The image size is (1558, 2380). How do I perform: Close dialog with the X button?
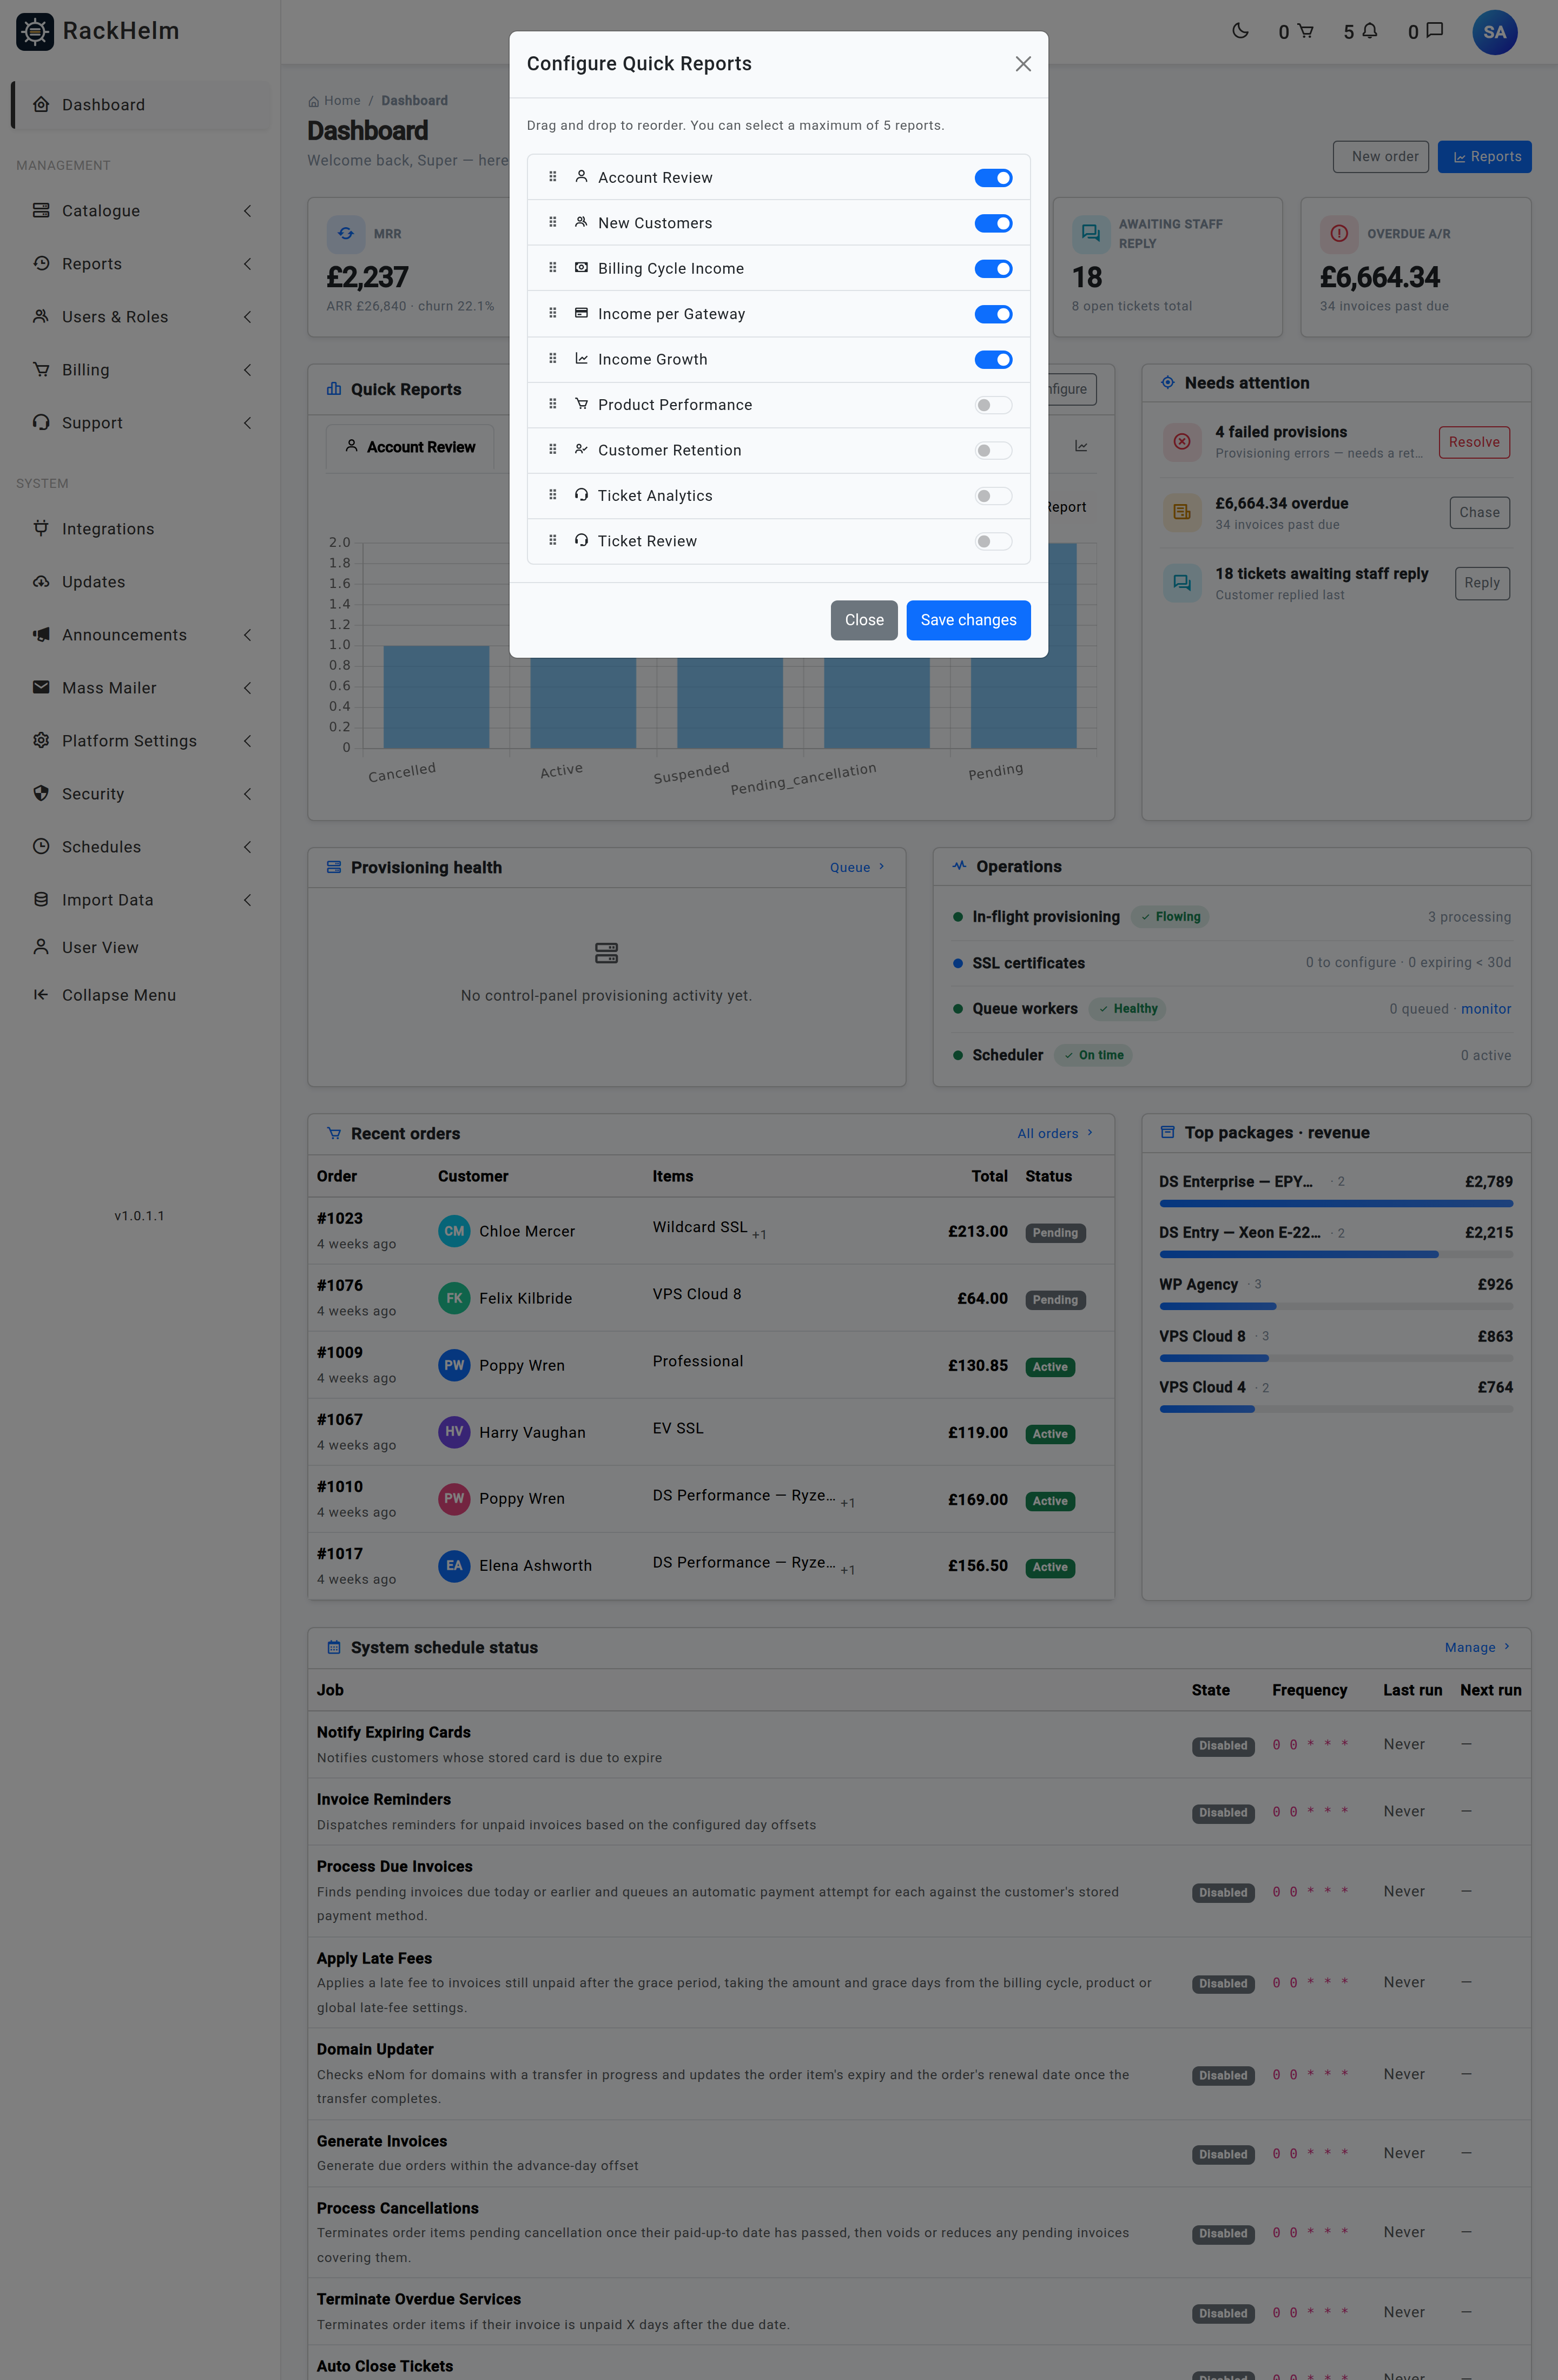pos(1022,64)
